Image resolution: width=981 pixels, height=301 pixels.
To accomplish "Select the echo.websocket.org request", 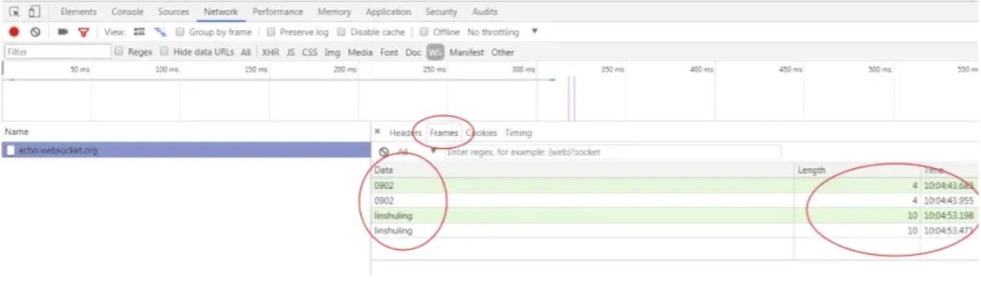I will [186, 150].
